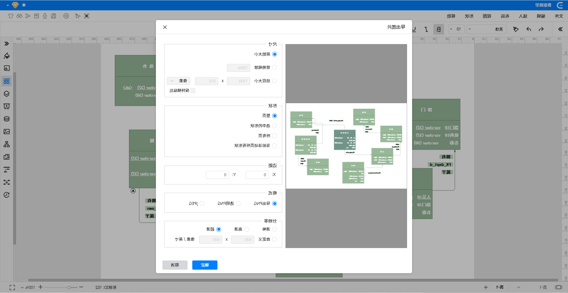Screen dimensions: 568x293
Task: Expand sidebar with double chevron above paint bucket
Action: (x=7, y=44)
